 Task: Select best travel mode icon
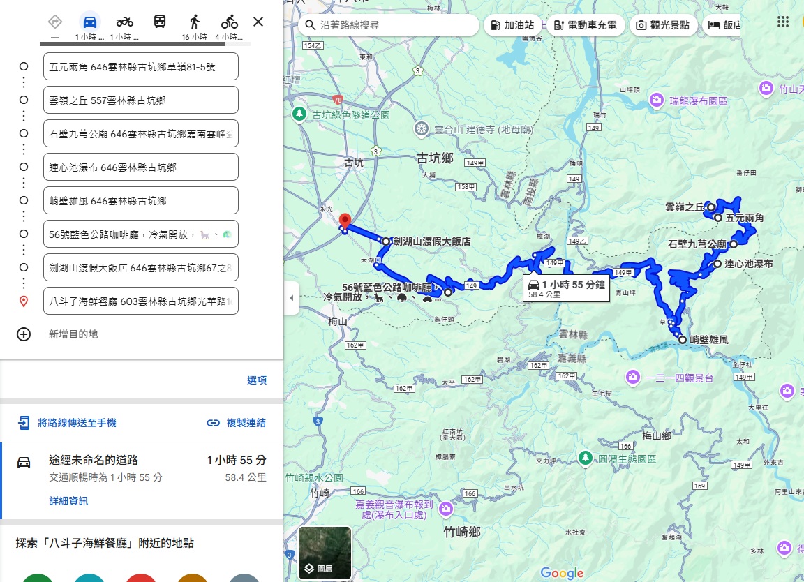click(x=55, y=22)
